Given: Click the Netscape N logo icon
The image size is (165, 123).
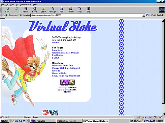Looking at the screenshot, I should [162, 10].
